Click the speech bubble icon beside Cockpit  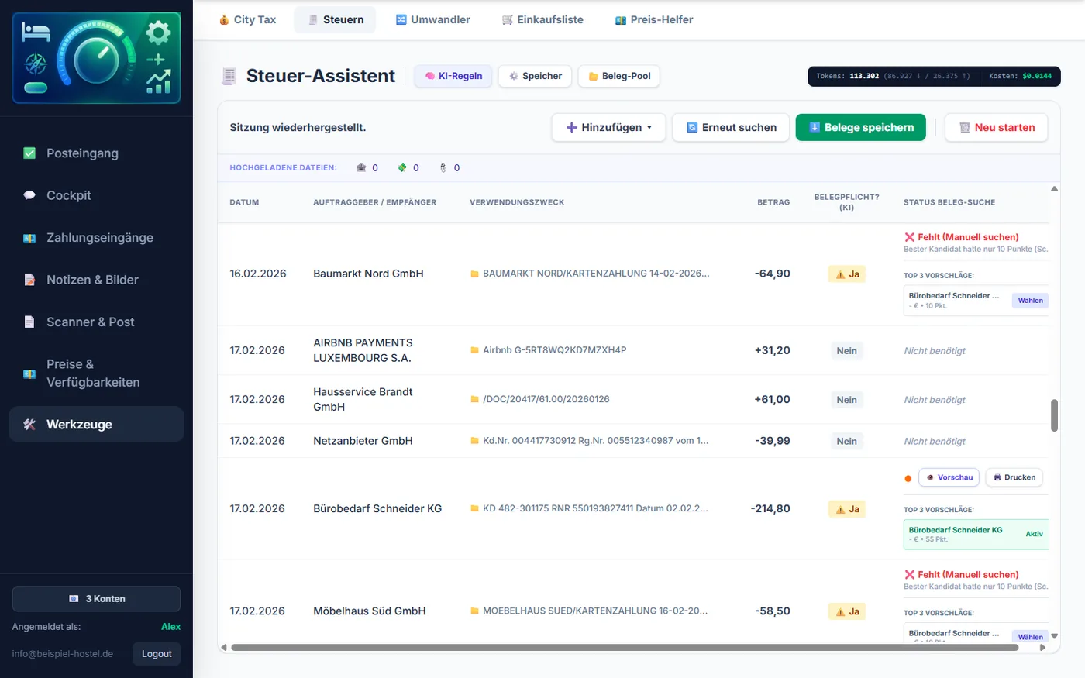(29, 195)
